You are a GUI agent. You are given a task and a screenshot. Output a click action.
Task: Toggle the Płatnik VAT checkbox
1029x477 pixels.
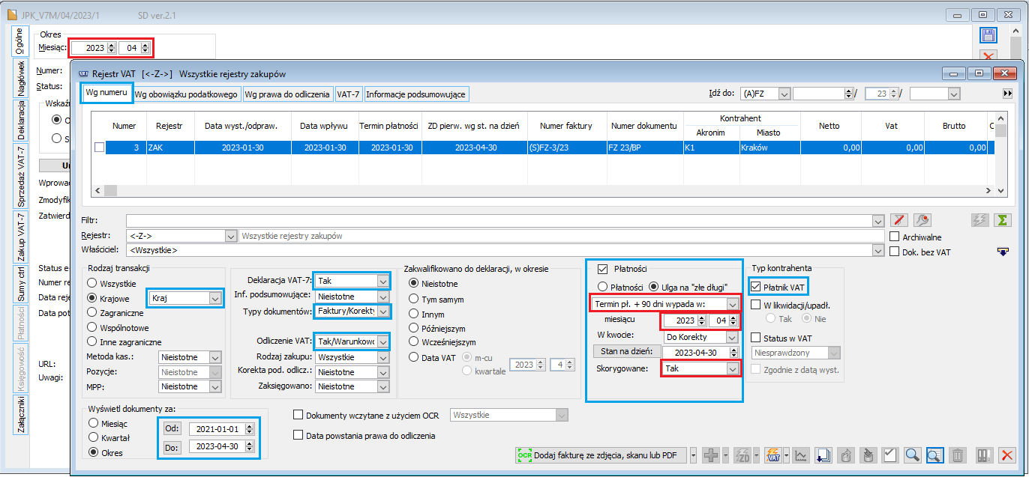756,285
